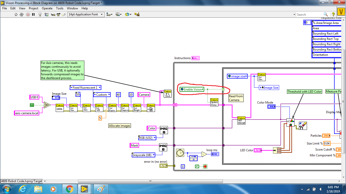Click the Camera Set Expos VI node
The width and height of the screenshot is (346, 194).
[112, 108]
